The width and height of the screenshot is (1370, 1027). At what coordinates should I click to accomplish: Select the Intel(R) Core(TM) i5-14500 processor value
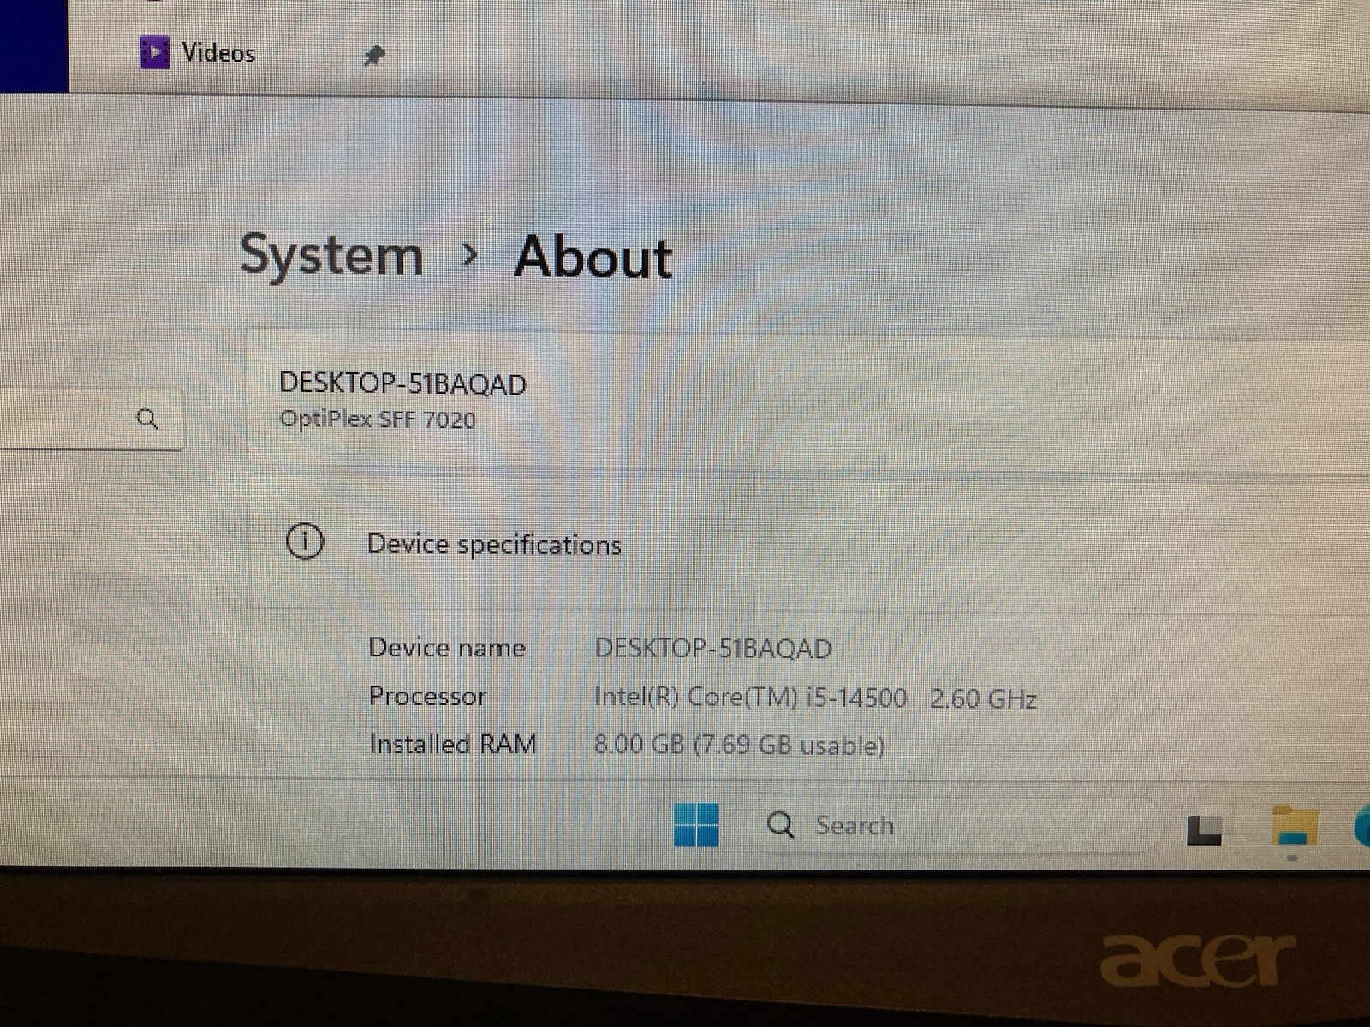click(x=815, y=698)
